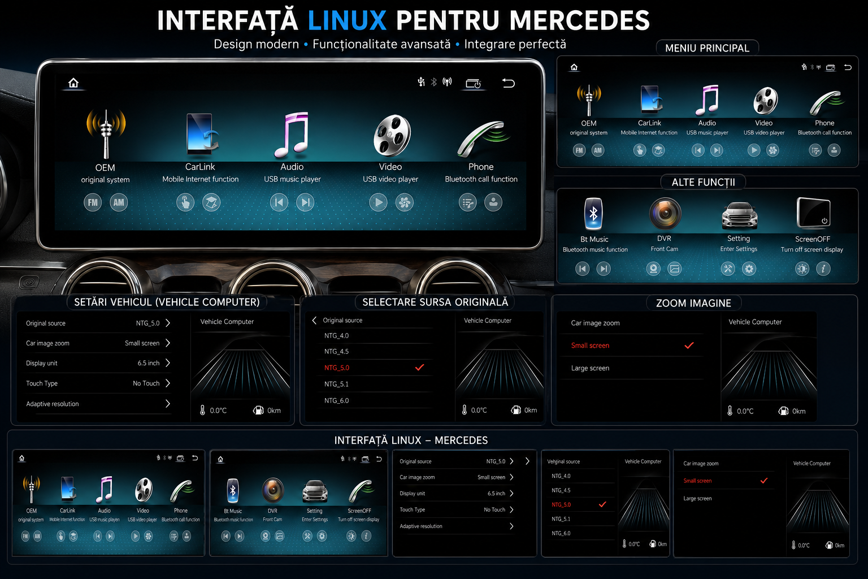Open the Setting car icon in ALTE FUNCȚII
This screenshot has height=579, width=868.
point(739,215)
